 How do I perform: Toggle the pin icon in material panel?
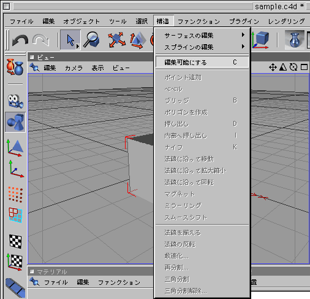(34, 282)
